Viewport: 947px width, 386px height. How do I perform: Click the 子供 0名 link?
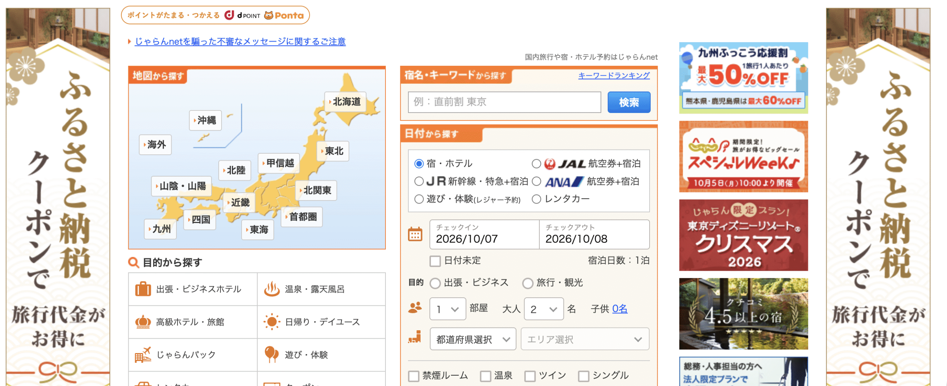tap(620, 309)
